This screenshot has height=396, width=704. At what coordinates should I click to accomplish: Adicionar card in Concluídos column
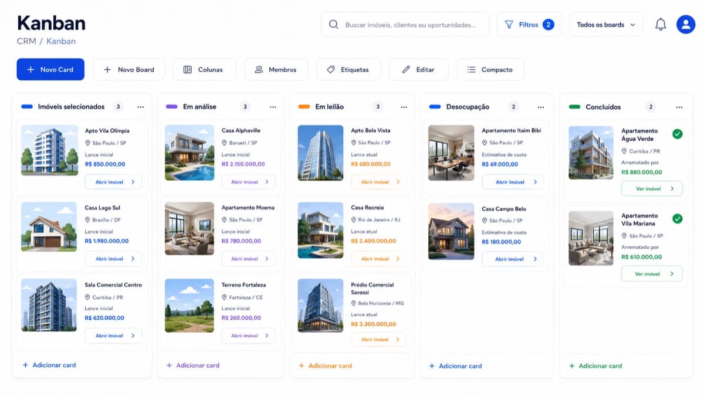point(595,365)
